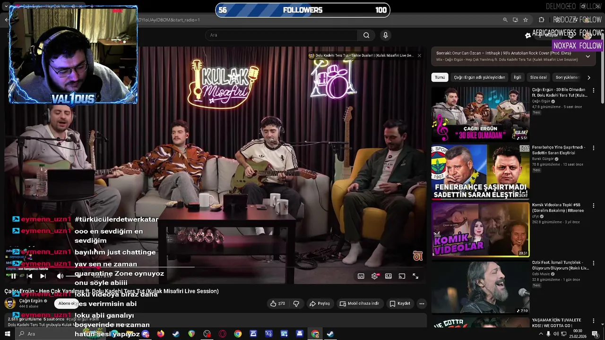
Task: Share the video via Paylaş button
Action: pyautogui.click(x=320, y=304)
